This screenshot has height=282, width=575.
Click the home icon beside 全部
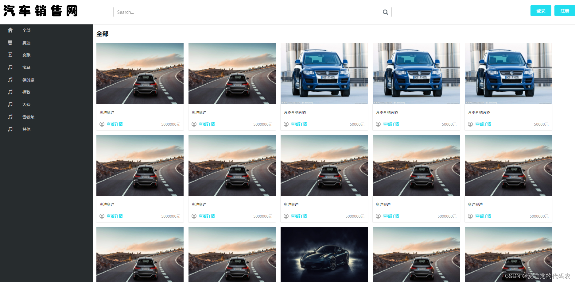pyautogui.click(x=10, y=30)
